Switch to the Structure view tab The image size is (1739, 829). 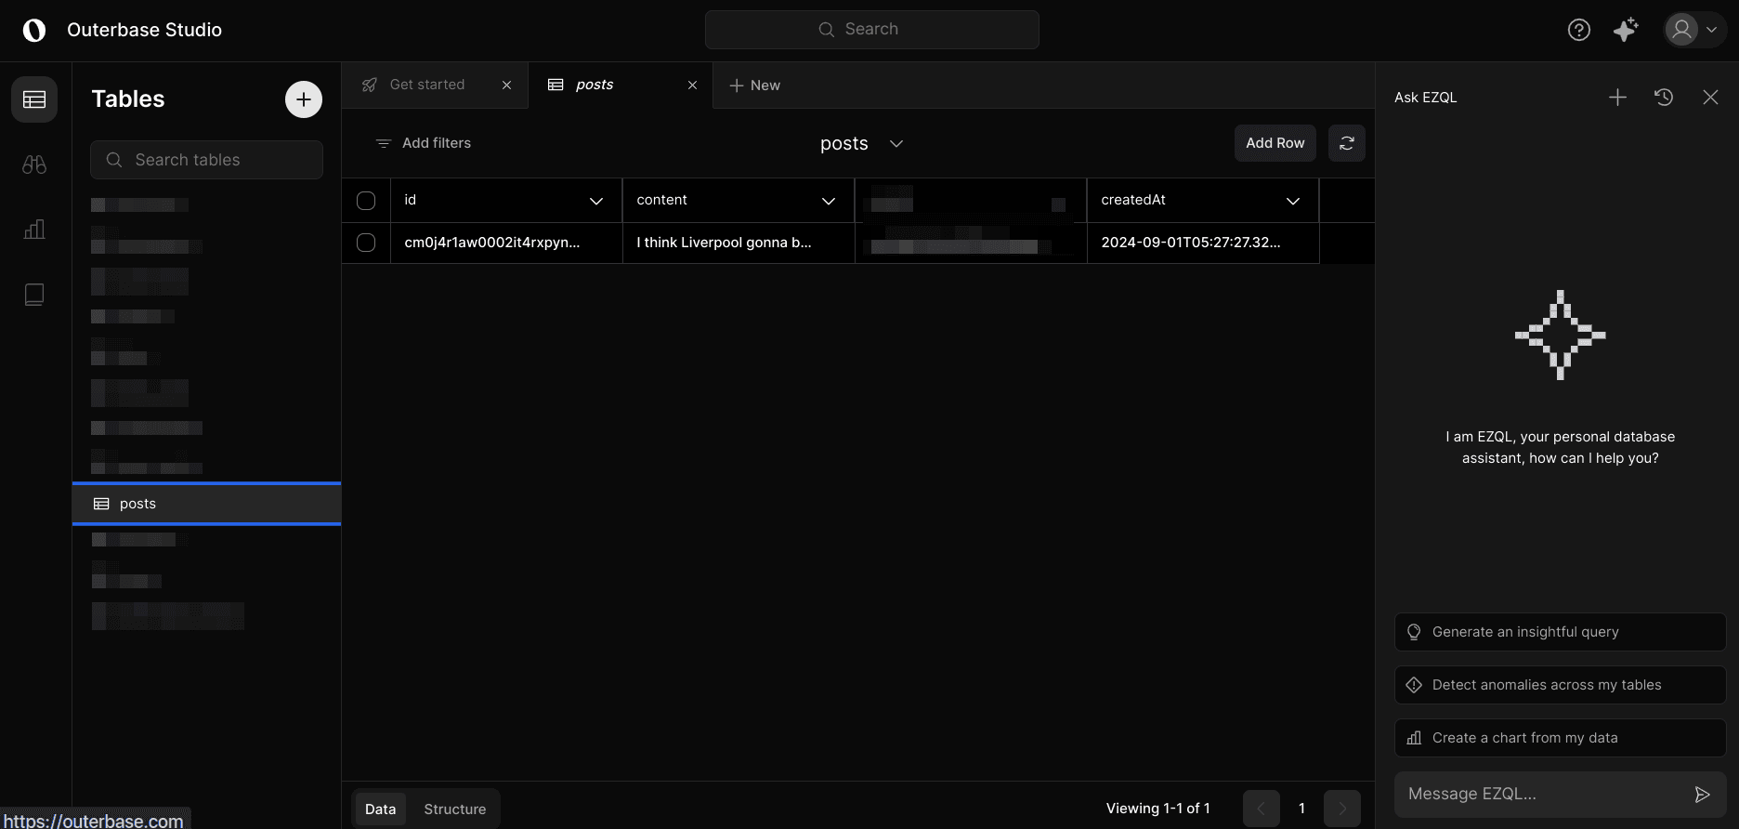click(455, 809)
